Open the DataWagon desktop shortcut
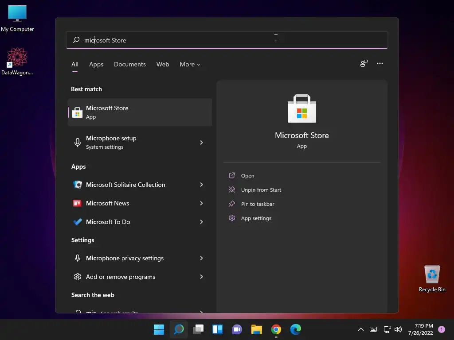The height and width of the screenshot is (340, 454). point(17,61)
